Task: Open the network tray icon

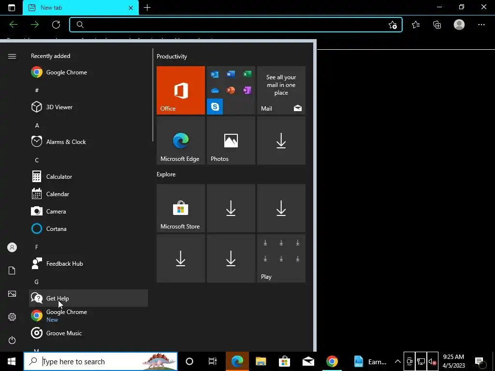Action: [x=421, y=361]
